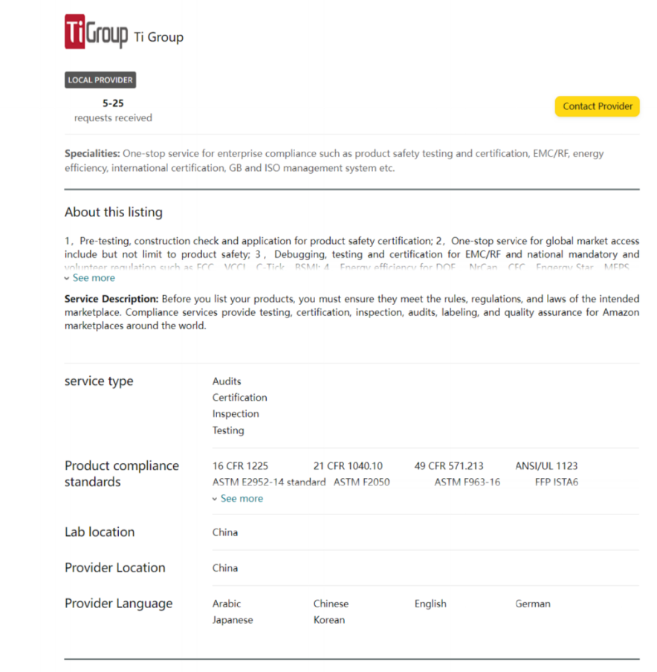This screenshot has width=657, height=672.
Task: Click the Ti Group provider name
Action: click(x=158, y=37)
